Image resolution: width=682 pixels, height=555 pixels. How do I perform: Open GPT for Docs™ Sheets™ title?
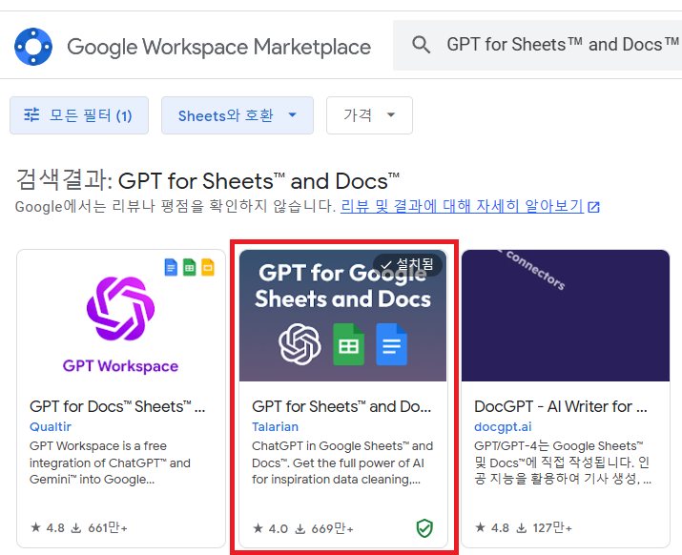pos(117,406)
